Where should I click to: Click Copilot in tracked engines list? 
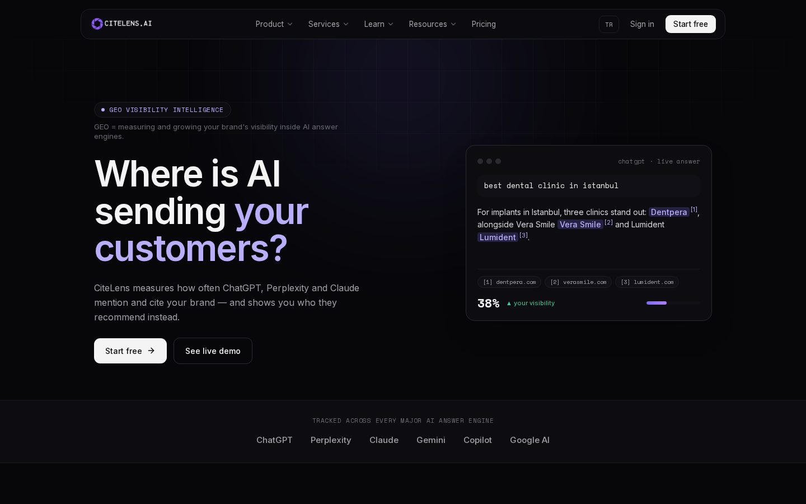(477, 440)
